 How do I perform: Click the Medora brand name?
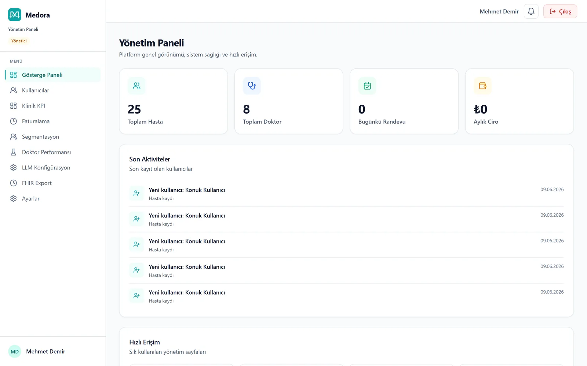37,15
